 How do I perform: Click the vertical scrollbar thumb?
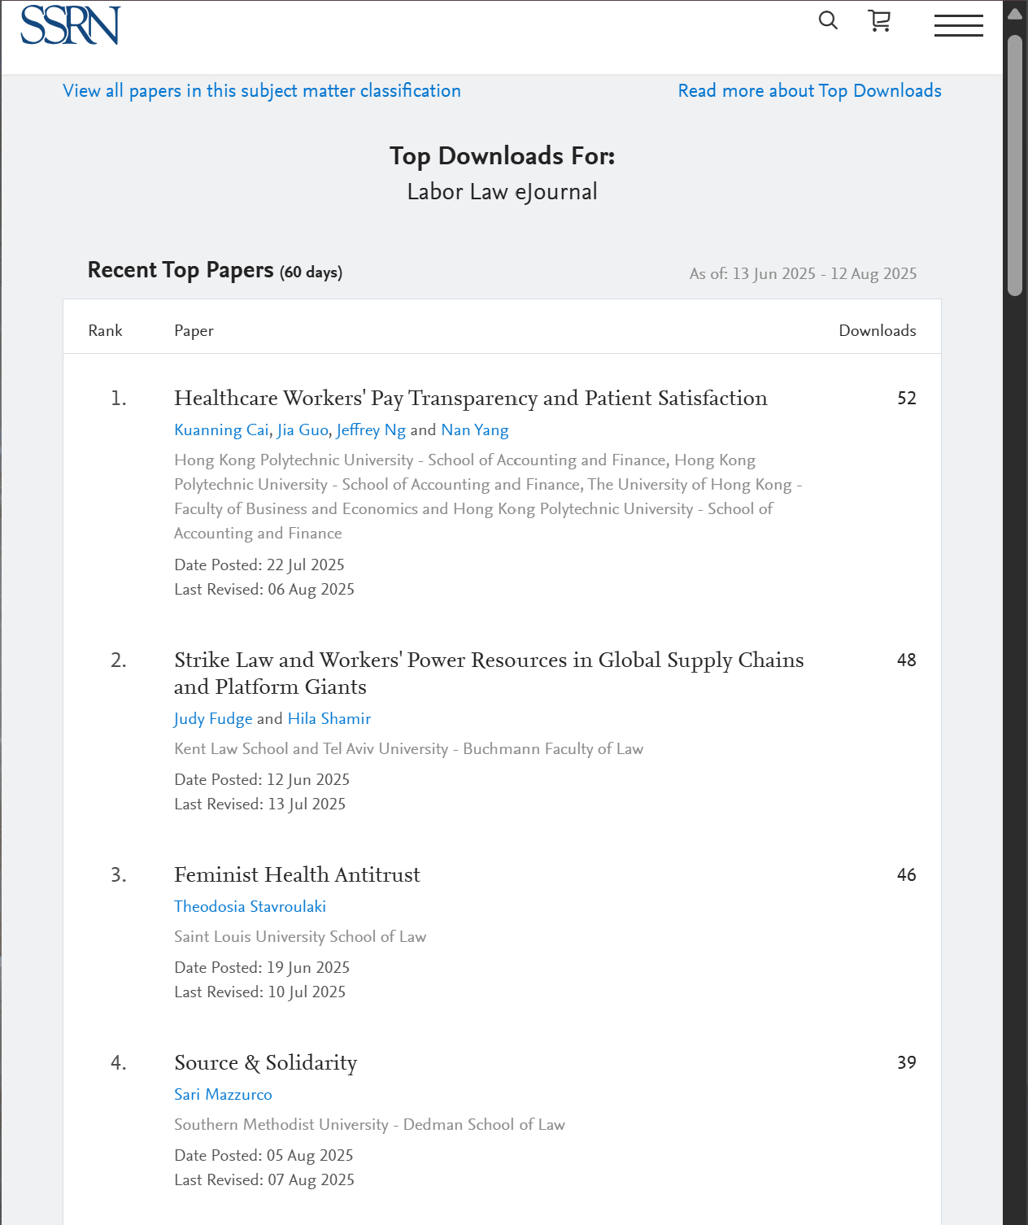point(1014,163)
